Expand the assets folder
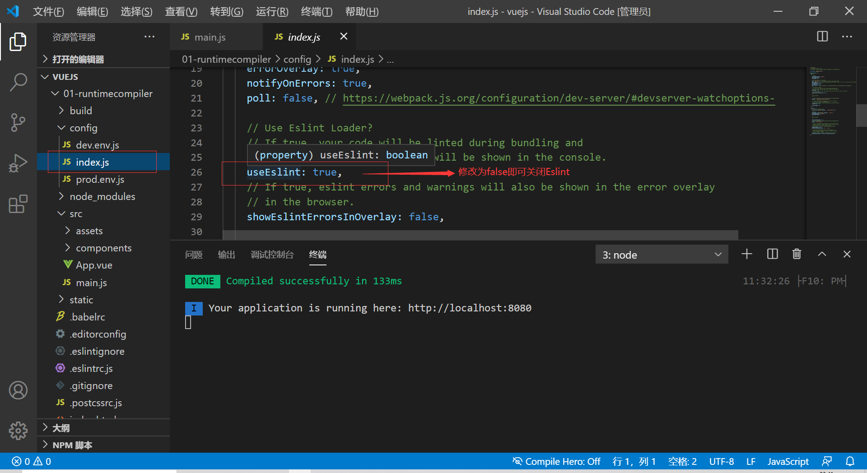Screen dimensions: 867x473 click(x=89, y=231)
